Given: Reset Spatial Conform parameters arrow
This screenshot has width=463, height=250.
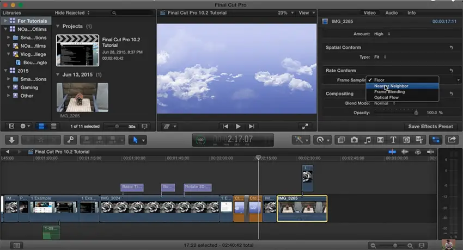Looking at the screenshot, I should coord(451,47).
